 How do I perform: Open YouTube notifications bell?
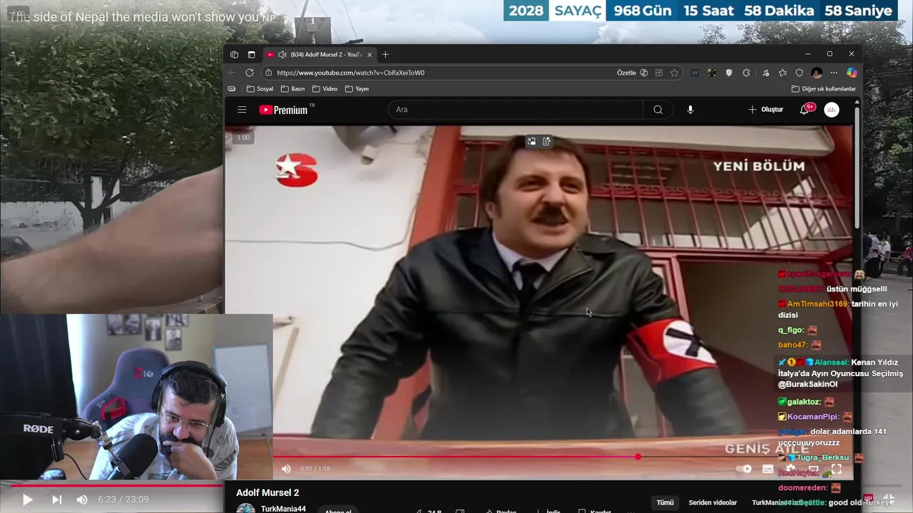[x=805, y=110]
